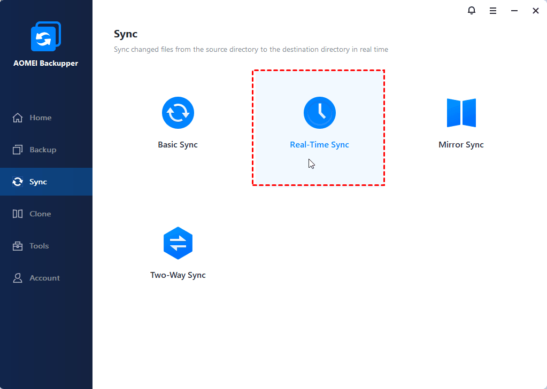Screen dimensions: 547x389
Task: Click the Basic Sync circular arrows icon
Action: pos(178,113)
